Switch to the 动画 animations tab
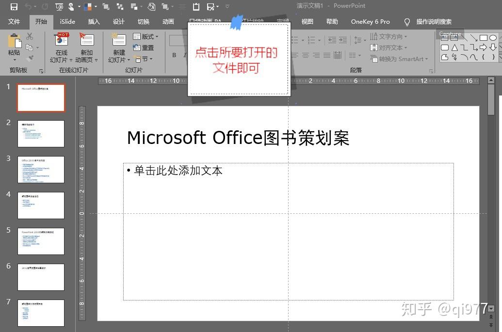Viewport: 502px width, 332px height. click(168, 21)
